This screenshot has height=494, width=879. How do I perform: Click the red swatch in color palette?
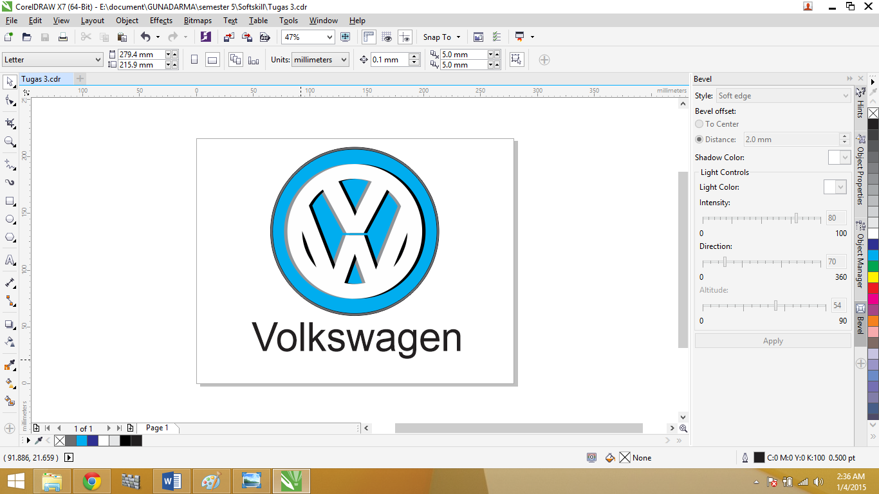coord(873,288)
